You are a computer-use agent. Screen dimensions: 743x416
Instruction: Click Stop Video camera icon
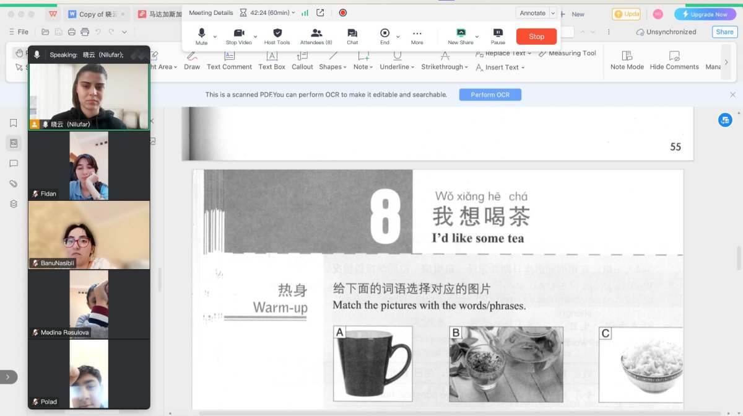pyautogui.click(x=239, y=33)
